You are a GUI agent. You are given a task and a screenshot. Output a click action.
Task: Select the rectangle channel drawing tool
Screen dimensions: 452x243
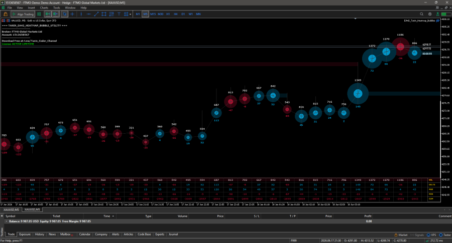pos(104,14)
